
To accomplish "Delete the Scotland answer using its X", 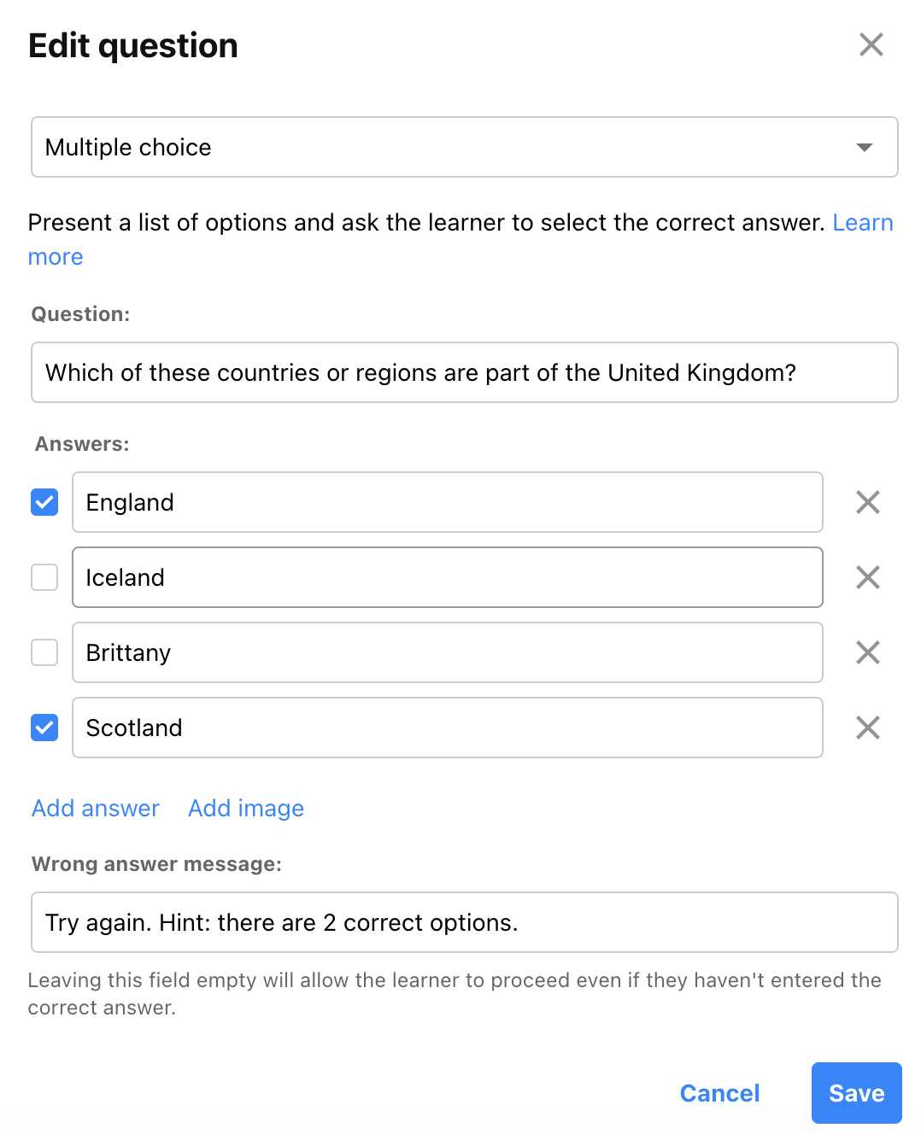I will pyautogui.click(x=868, y=728).
